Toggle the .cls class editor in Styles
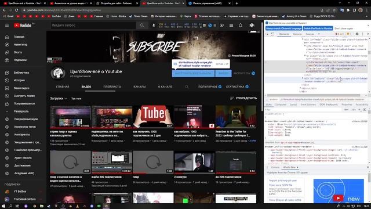 pos(354,110)
